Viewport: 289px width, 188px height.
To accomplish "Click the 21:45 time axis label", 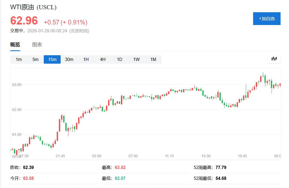I will pos(60,156).
